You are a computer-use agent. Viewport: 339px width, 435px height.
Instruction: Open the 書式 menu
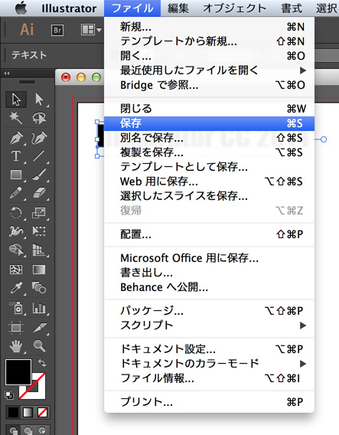tap(292, 8)
